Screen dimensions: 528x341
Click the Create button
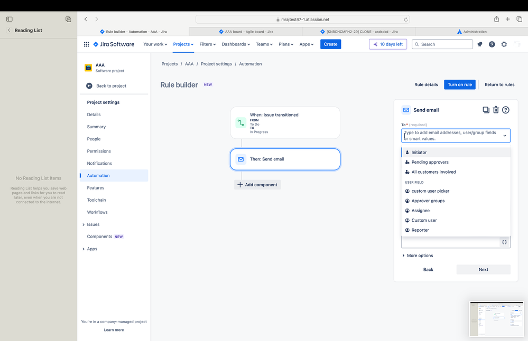coord(330,44)
